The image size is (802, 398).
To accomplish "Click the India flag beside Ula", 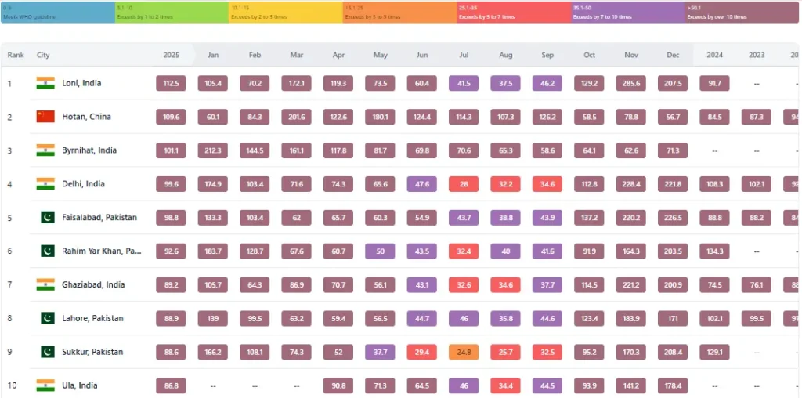I will (45, 385).
